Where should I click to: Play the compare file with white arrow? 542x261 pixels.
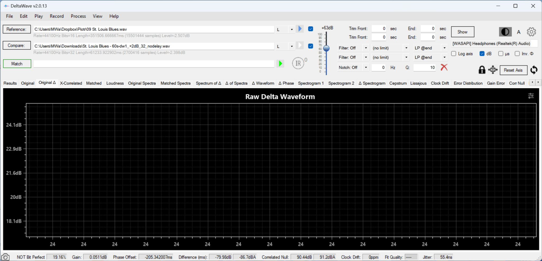coord(300,46)
